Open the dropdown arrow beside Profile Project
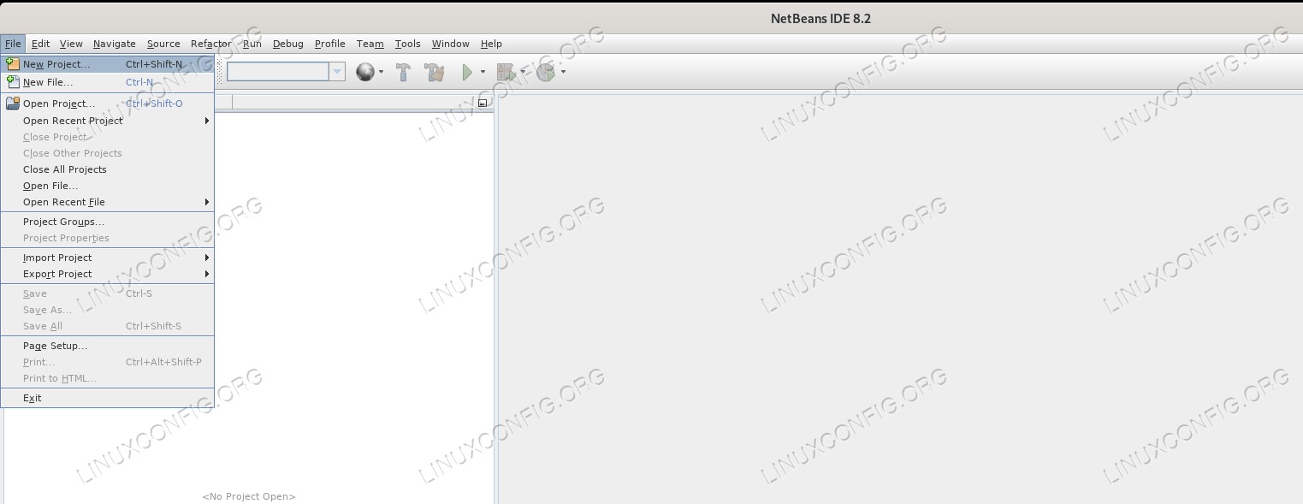1303x504 pixels. pyautogui.click(x=563, y=72)
